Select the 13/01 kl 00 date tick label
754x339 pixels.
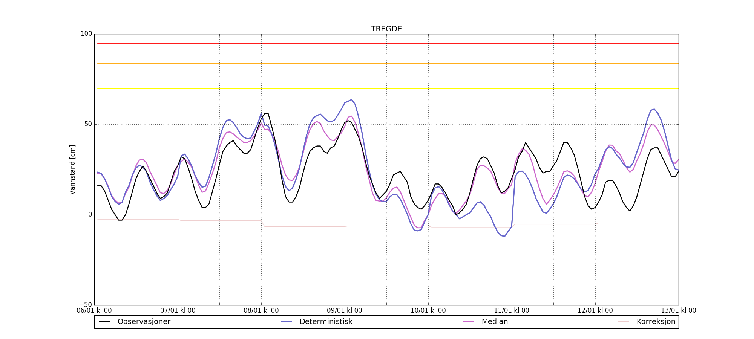click(678, 311)
